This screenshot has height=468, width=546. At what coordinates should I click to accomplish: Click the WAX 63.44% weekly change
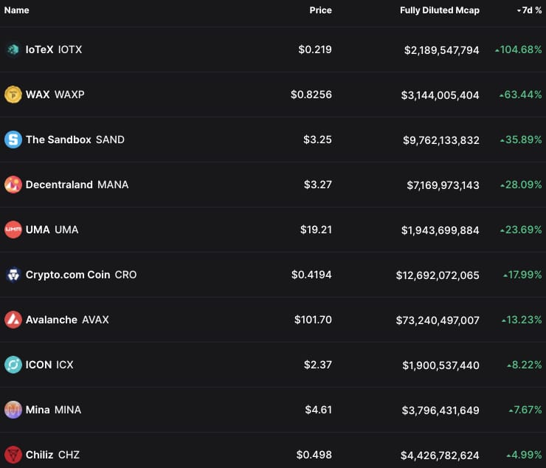(520, 94)
